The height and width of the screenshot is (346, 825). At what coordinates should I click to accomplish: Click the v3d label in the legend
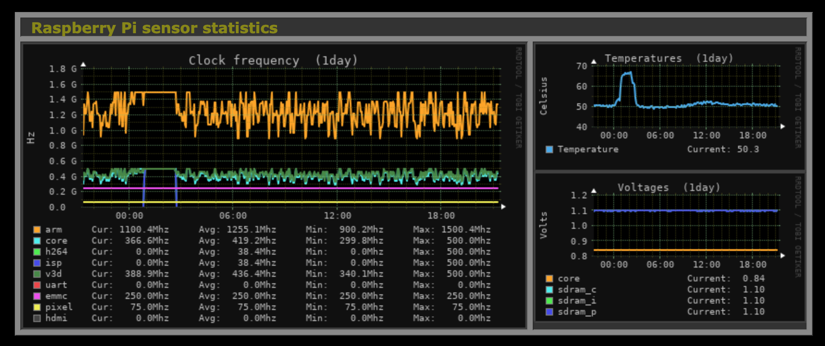point(54,274)
